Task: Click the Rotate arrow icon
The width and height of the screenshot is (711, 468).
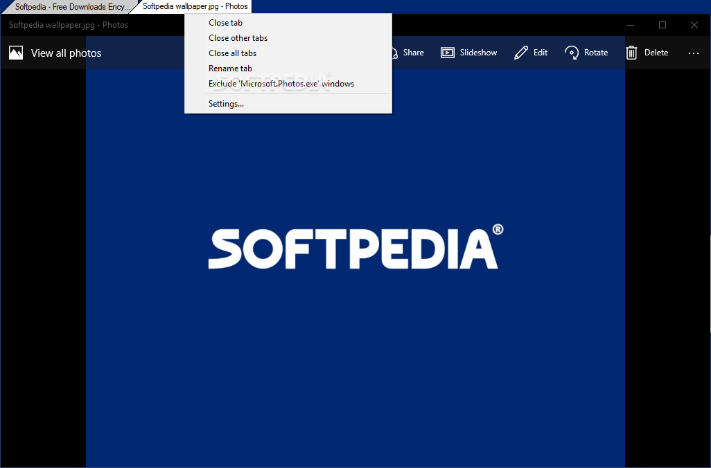Action: tap(572, 53)
